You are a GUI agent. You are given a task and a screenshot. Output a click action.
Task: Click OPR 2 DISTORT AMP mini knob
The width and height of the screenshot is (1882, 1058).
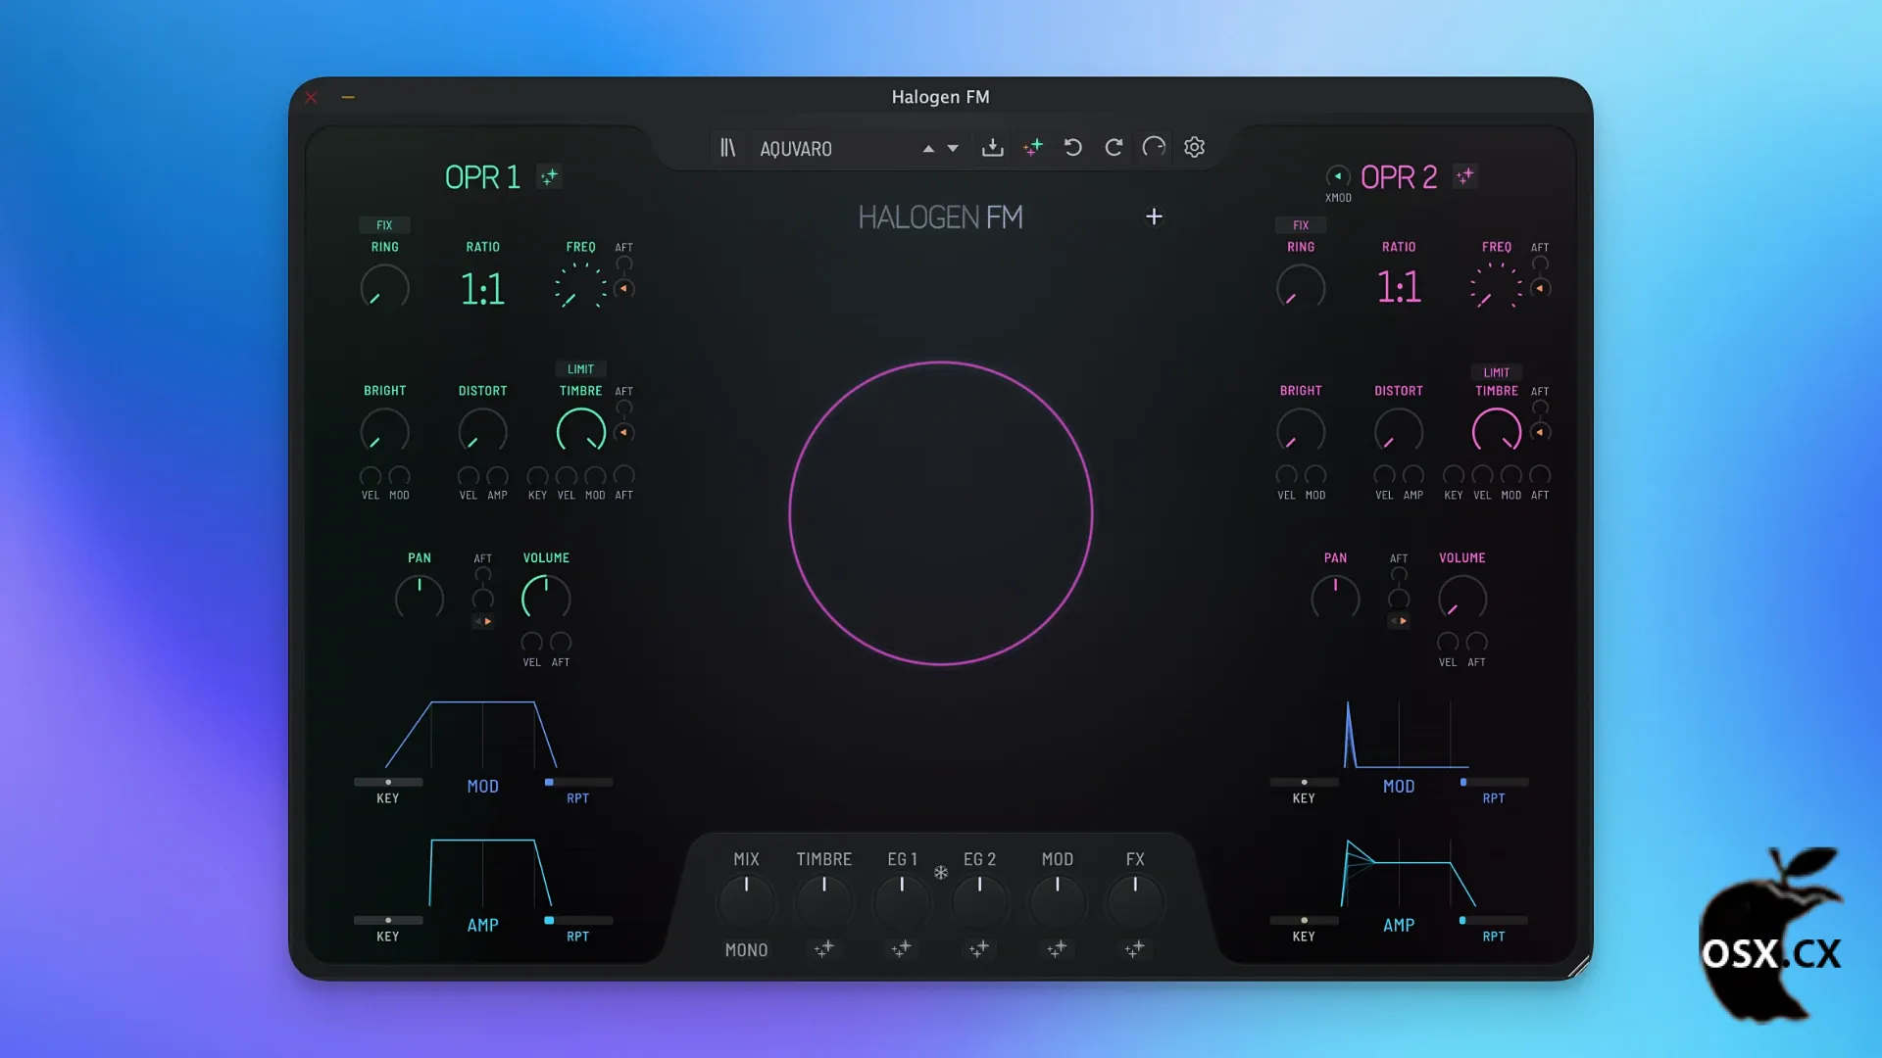1413,476
